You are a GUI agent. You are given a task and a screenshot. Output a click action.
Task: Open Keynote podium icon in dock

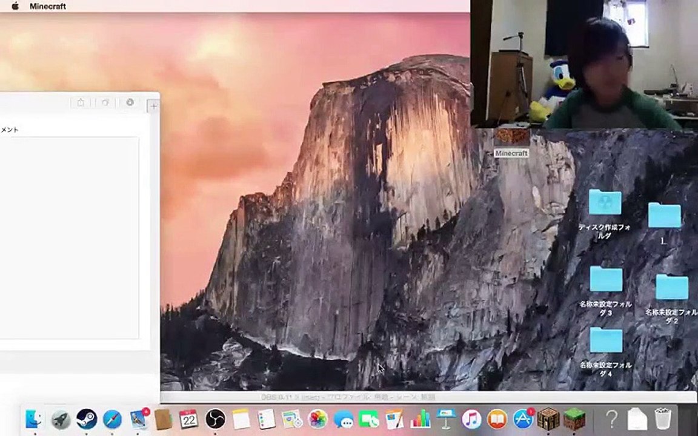point(445,419)
